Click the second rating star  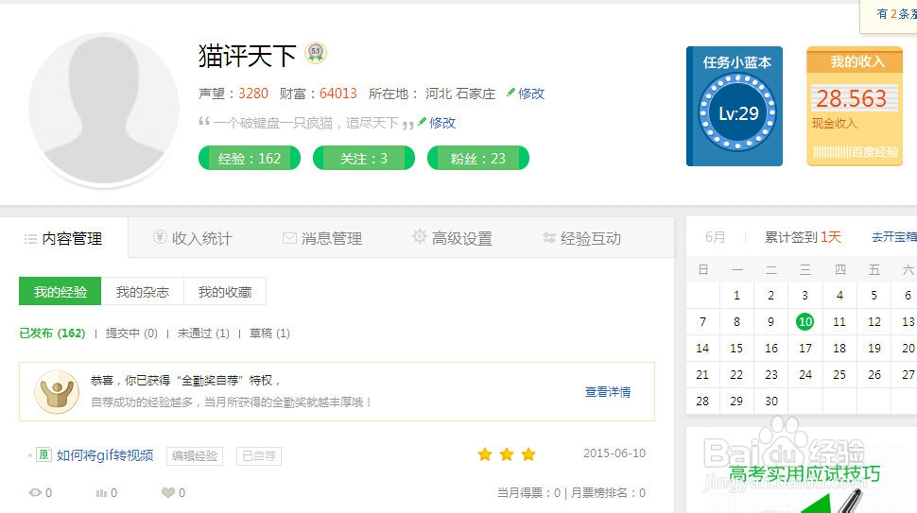click(x=507, y=454)
